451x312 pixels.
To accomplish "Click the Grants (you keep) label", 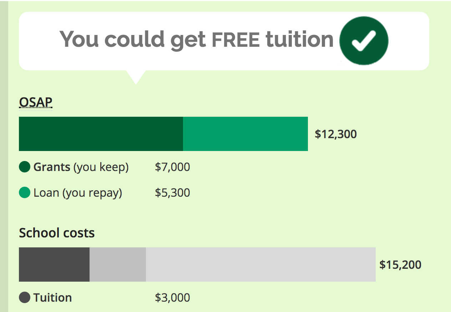I will coord(81,167).
